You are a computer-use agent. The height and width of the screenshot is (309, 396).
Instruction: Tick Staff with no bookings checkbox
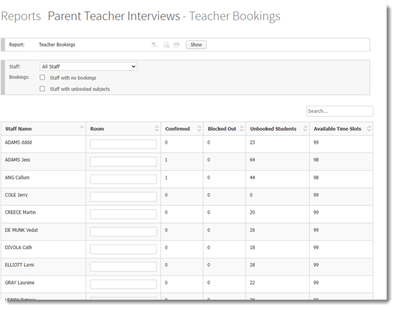click(43, 78)
